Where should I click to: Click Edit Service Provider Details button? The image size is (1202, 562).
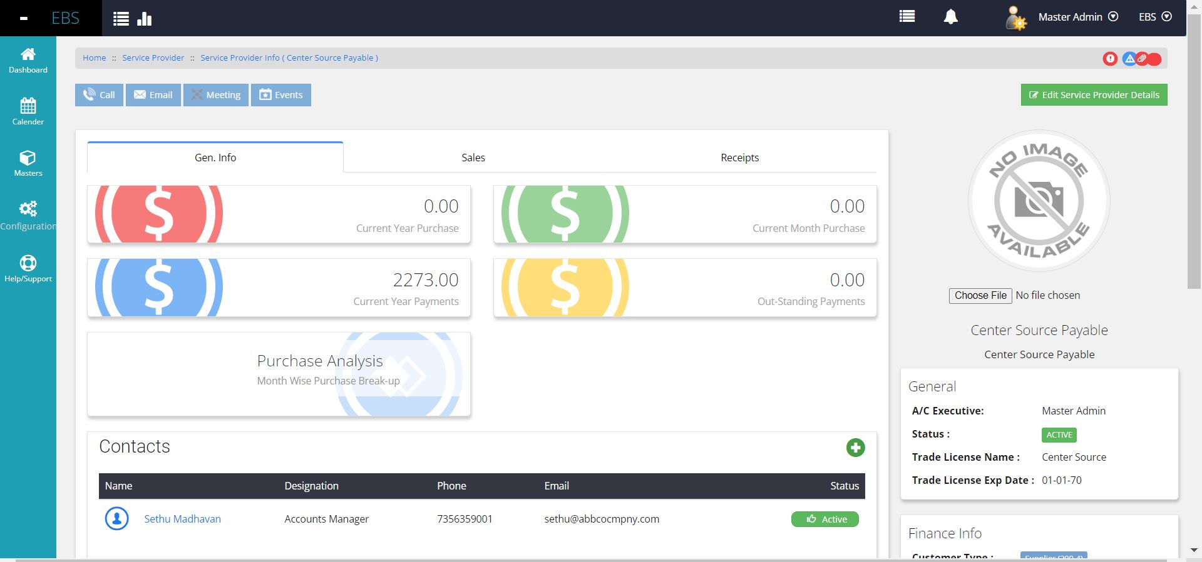(x=1094, y=95)
